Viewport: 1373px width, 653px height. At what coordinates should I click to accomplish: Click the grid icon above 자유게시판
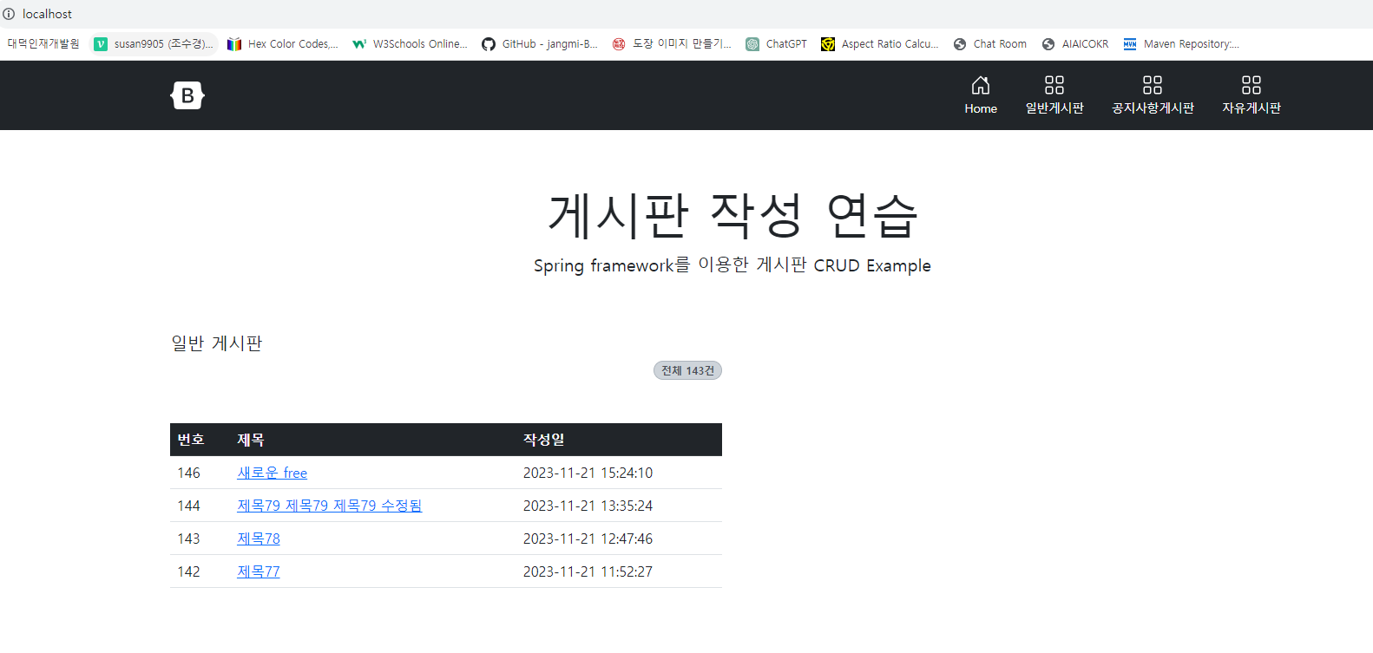coord(1251,85)
